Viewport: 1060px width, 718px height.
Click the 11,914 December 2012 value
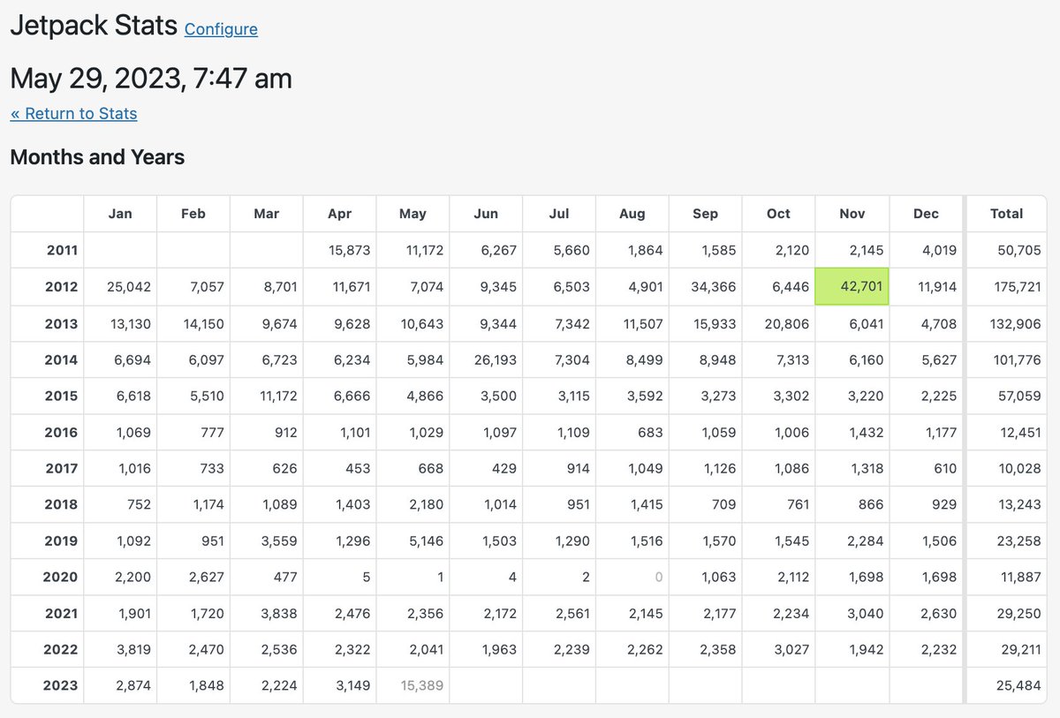[936, 287]
